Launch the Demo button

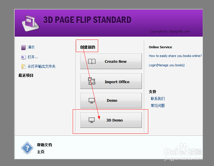click(x=111, y=101)
